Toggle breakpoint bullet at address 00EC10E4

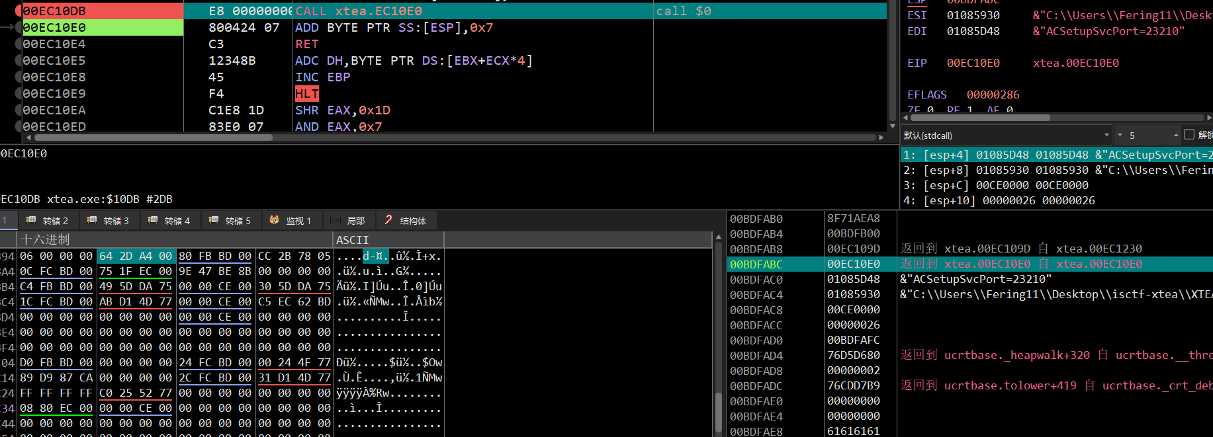pyautogui.click(x=19, y=44)
